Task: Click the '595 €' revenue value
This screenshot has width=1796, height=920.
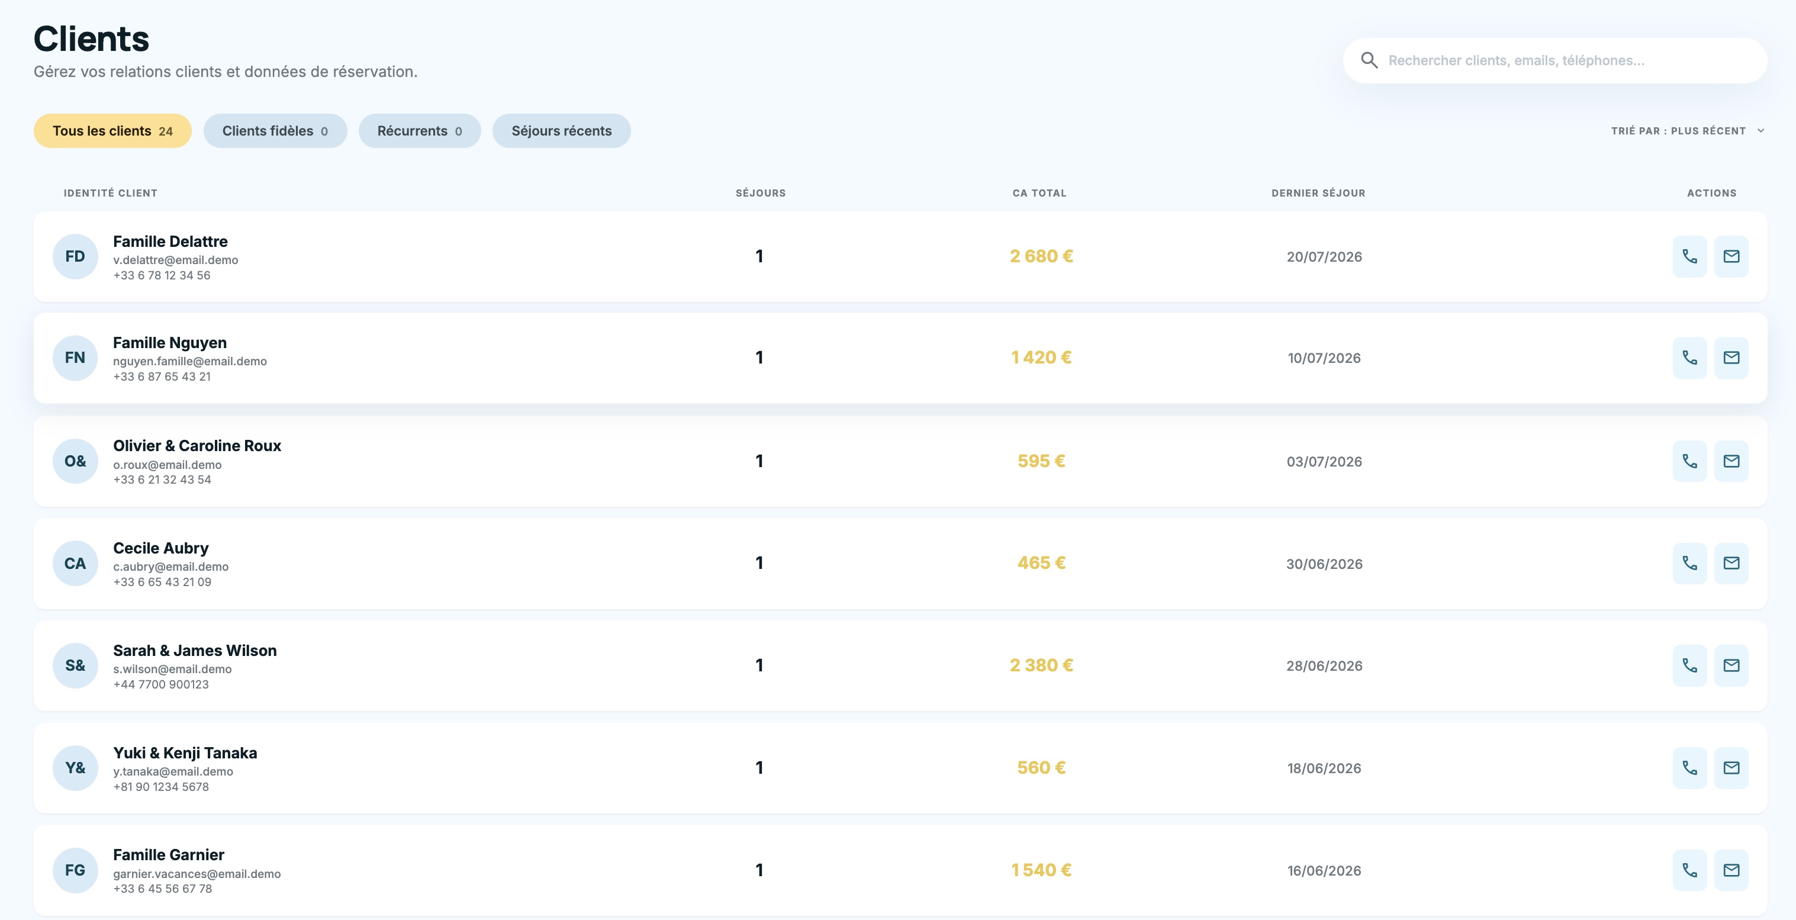Action: click(1041, 461)
